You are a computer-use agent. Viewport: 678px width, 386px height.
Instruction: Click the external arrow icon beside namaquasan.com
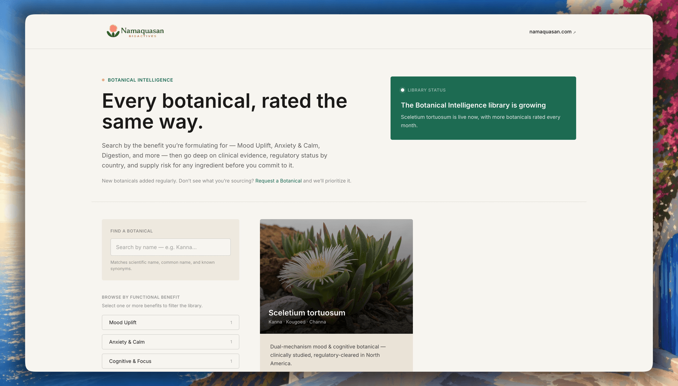point(574,32)
